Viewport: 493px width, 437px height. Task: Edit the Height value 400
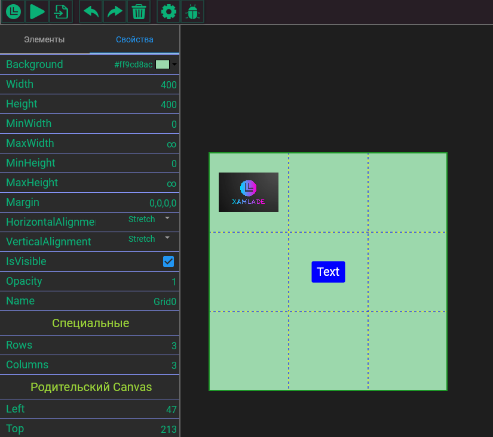pos(169,104)
